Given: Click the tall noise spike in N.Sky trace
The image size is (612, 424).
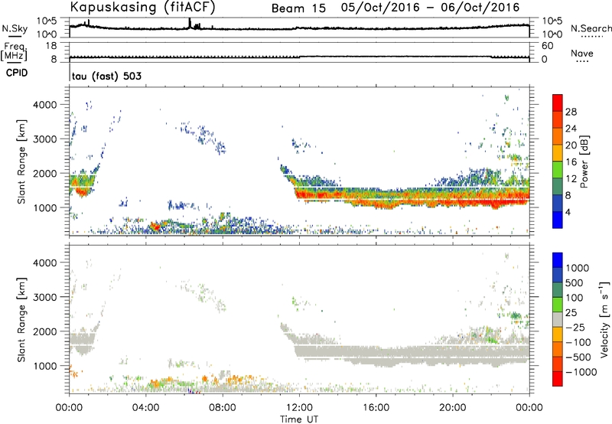Looking at the screenshot, I should pos(190,23).
